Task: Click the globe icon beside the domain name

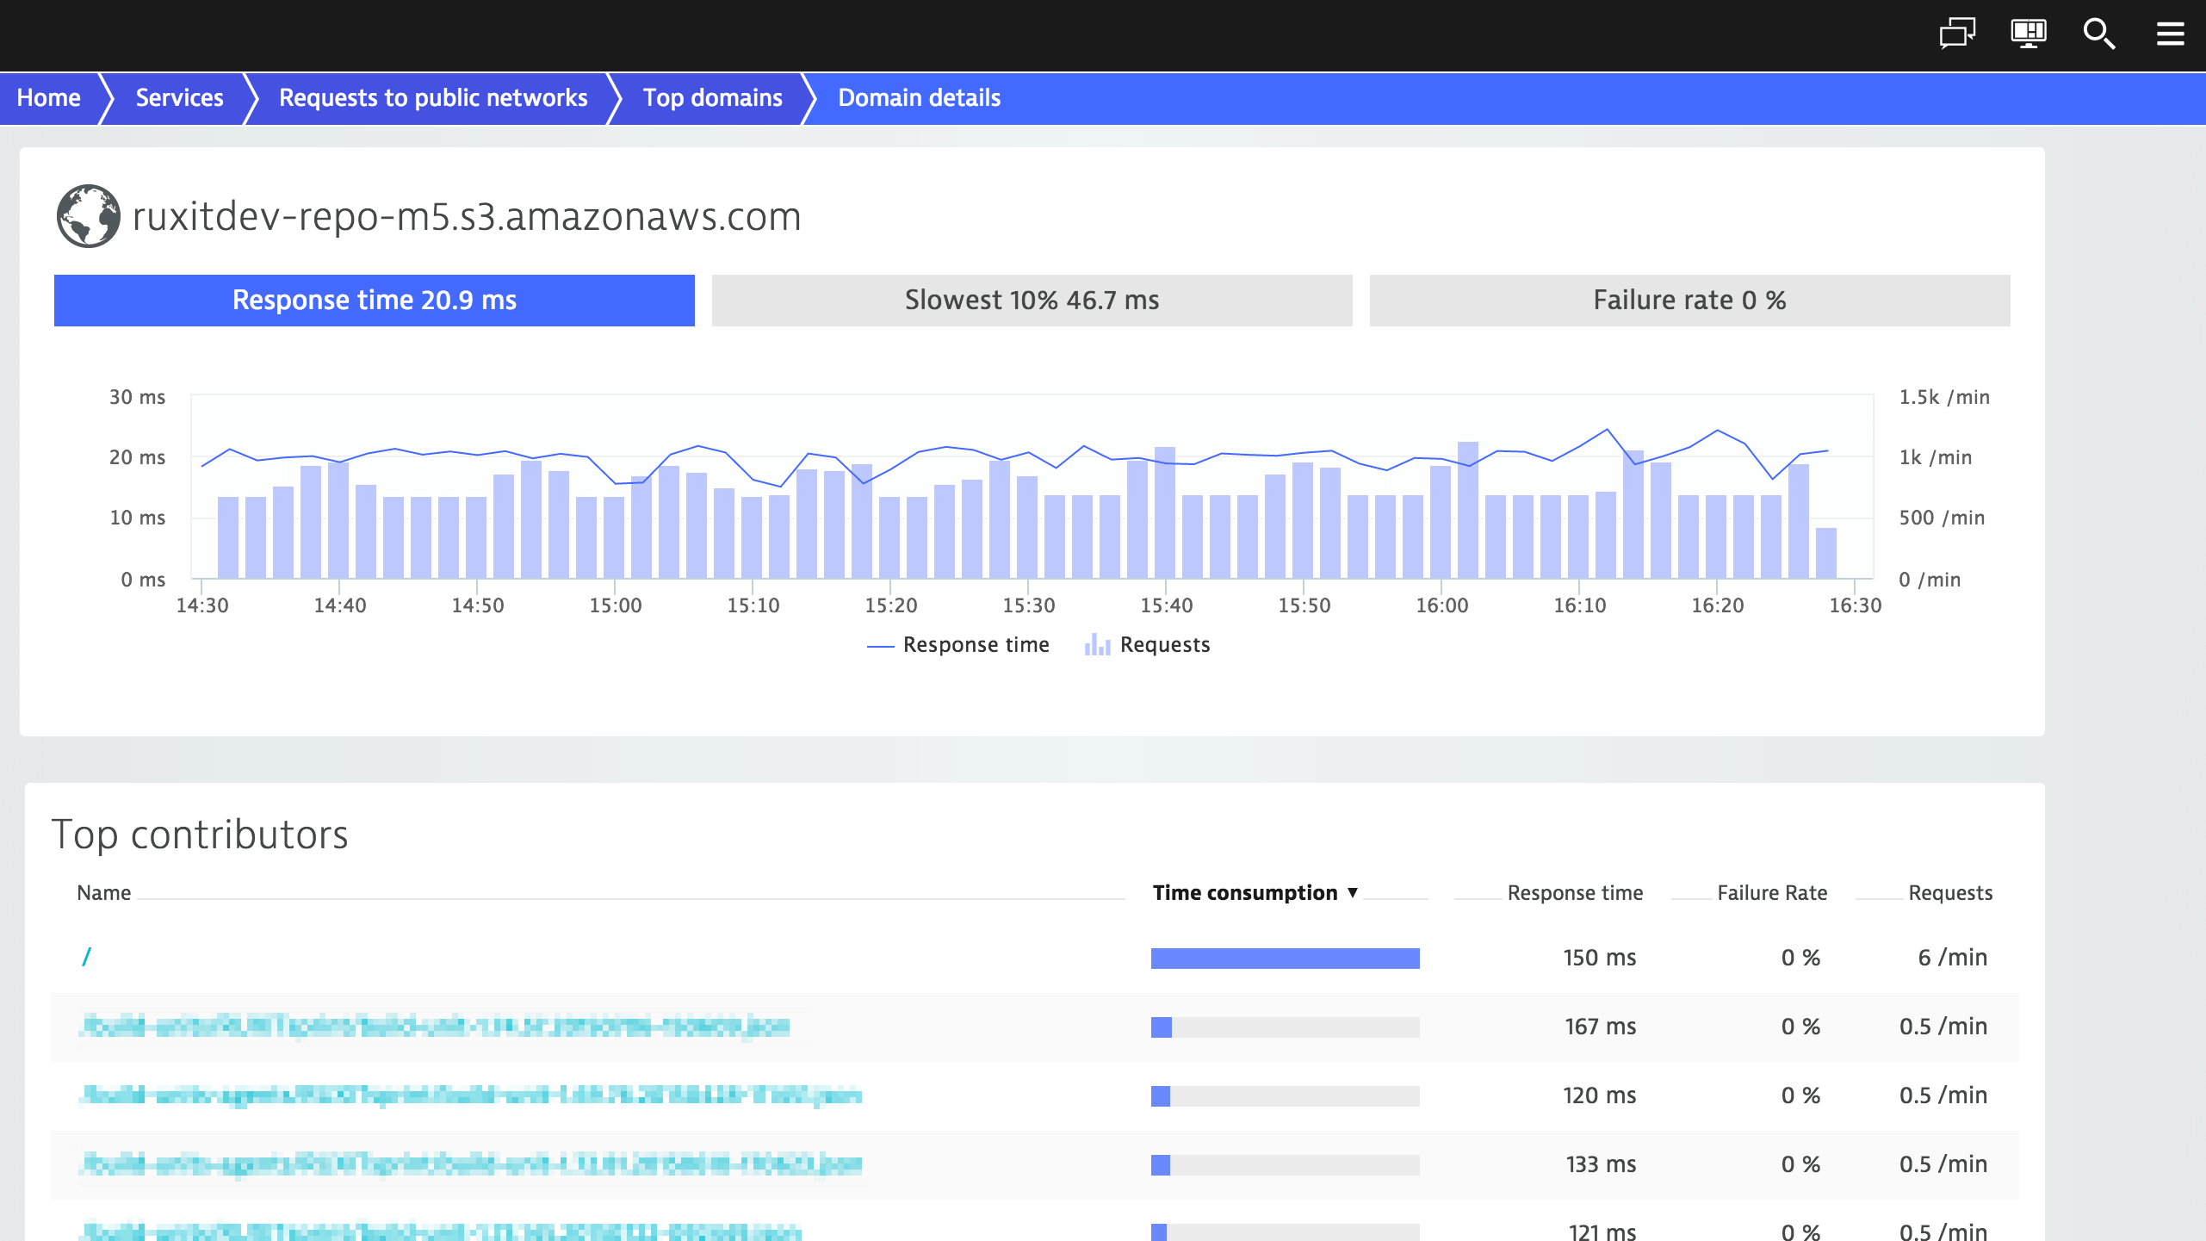Action: [x=88, y=216]
